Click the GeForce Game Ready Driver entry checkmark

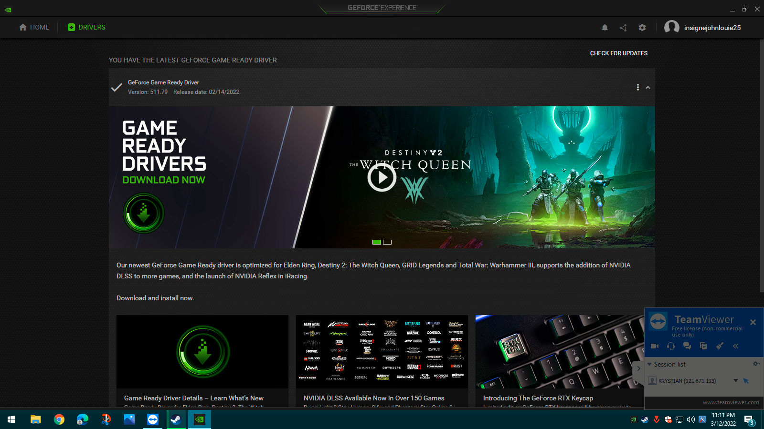pos(117,87)
